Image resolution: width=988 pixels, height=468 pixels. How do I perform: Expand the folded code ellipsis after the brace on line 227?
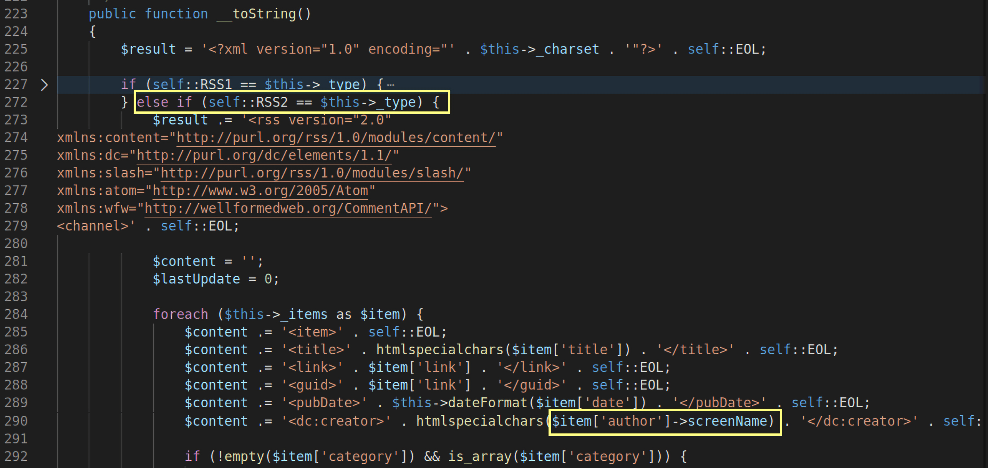tap(390, 85)
